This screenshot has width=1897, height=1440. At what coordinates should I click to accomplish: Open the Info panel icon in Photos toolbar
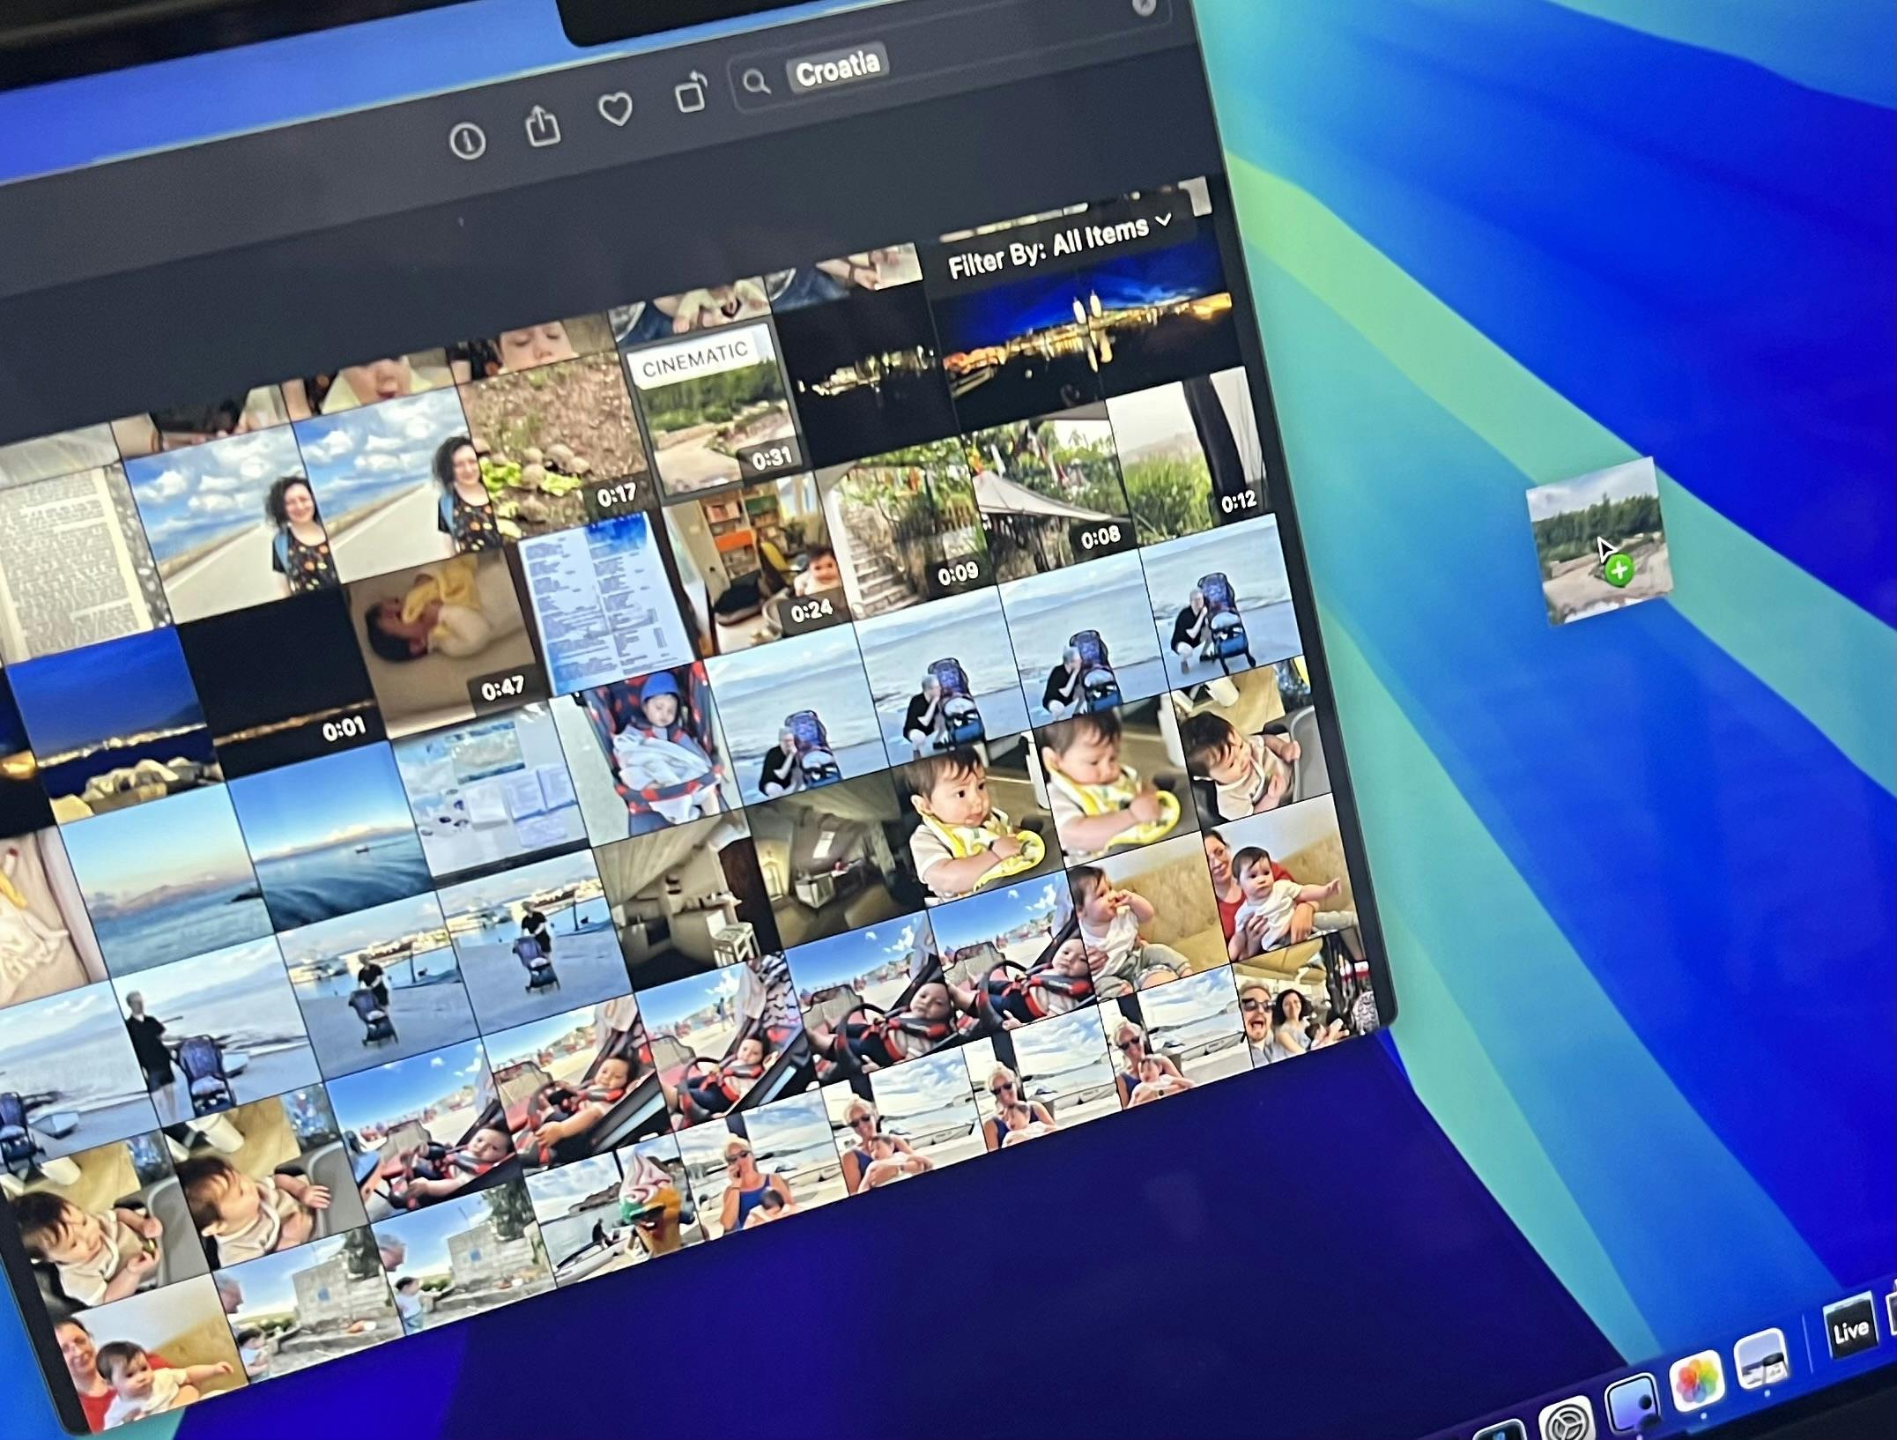(467, 140)
